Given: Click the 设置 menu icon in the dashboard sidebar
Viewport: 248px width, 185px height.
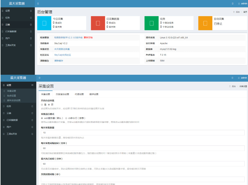Looking at the screenshot, I should (x=2, y=11).
